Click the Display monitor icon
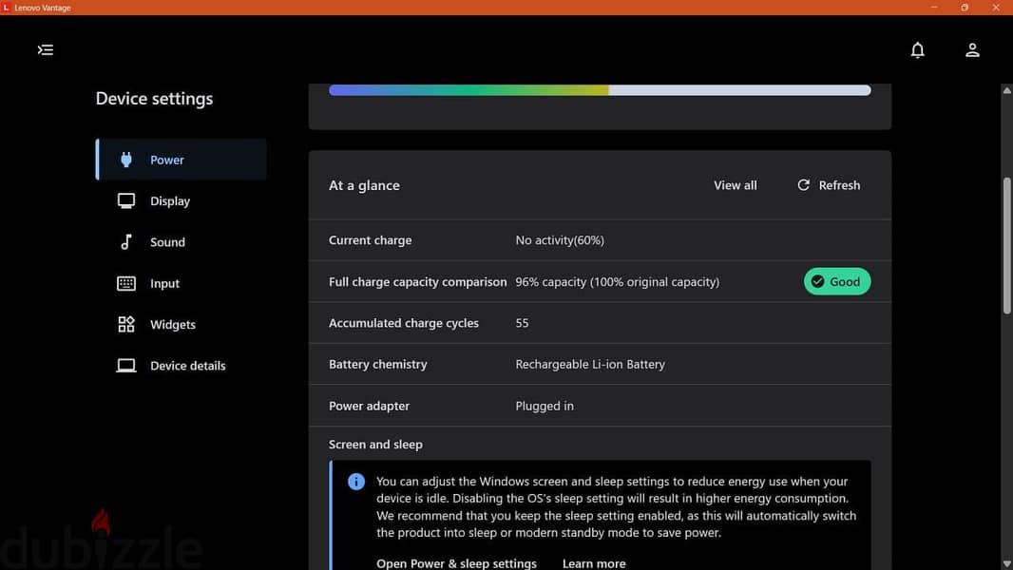The height and width of the screenshot is (570, 1013). pyautogui.click(x=126, y=200)
